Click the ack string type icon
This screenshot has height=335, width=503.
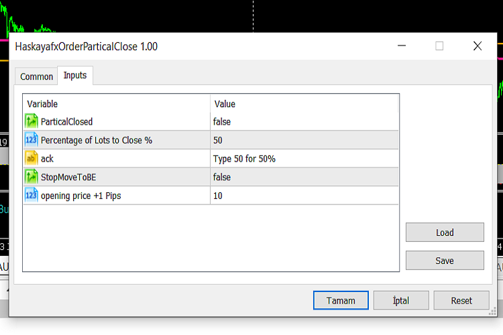(31, 158)
